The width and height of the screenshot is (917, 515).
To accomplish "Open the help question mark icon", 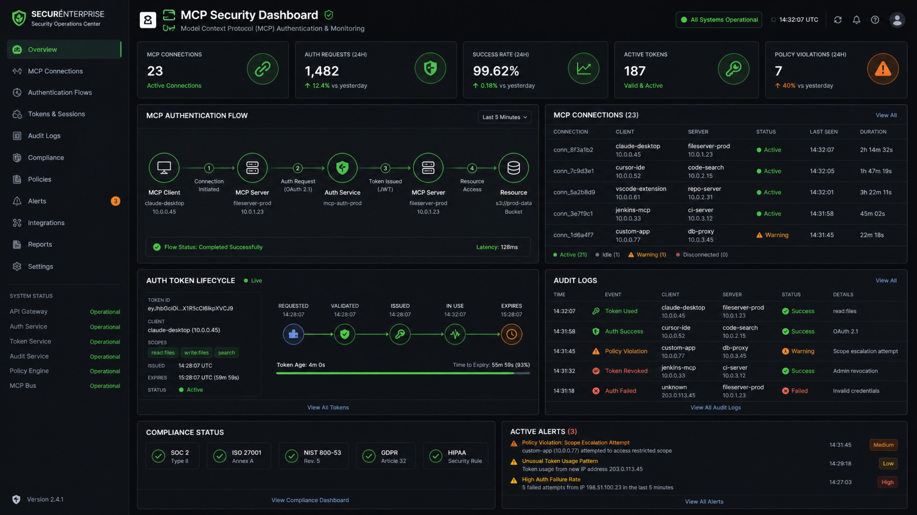I will pos(875,20).
